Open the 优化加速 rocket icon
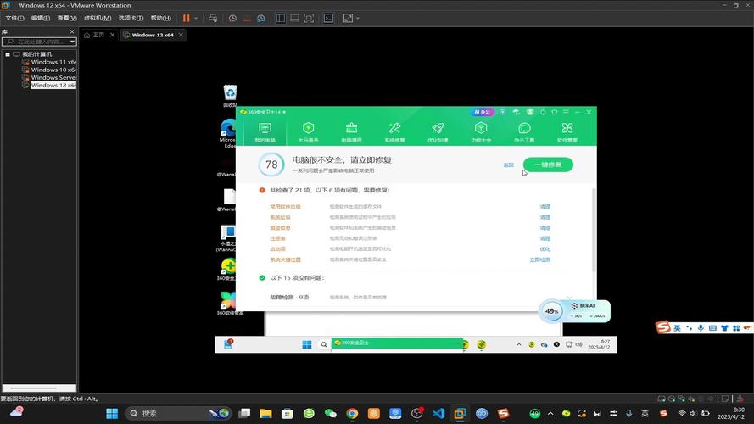Viewport: 754px width, 424px height. pos(438,131)
